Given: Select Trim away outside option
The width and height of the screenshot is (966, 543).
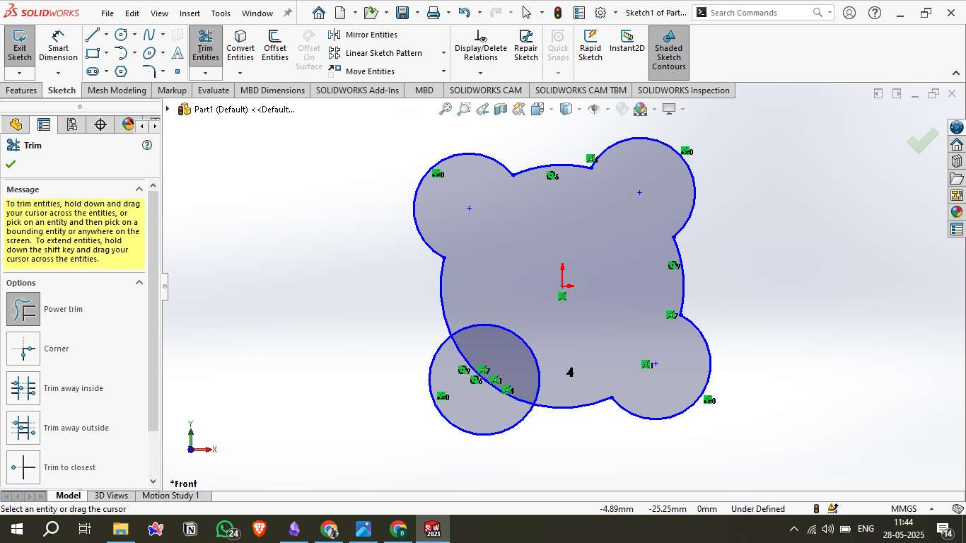Looking at the screenshot, I should click(23, 428).
